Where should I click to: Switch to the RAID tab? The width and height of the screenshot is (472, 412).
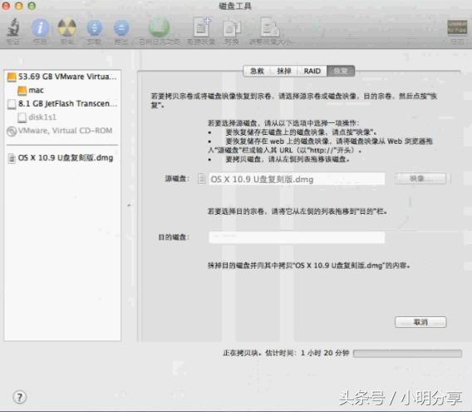coord(312,72)
